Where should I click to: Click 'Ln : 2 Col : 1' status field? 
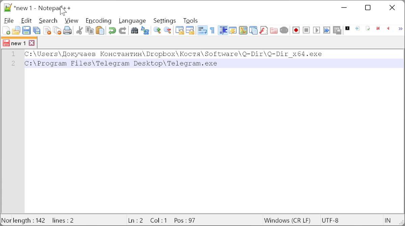[x=148, y=221]
